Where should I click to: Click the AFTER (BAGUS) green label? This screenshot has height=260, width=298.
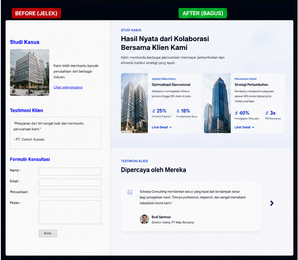(203, 13)
